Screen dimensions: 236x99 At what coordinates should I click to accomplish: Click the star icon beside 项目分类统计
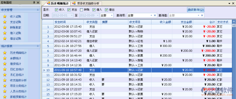(x=5, y=86)
